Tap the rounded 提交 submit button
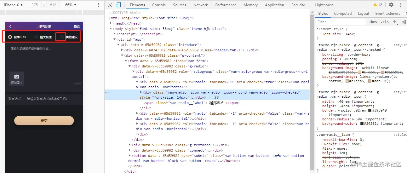Image resolution: width=407 pixels, height=173 pixels. 44,121
